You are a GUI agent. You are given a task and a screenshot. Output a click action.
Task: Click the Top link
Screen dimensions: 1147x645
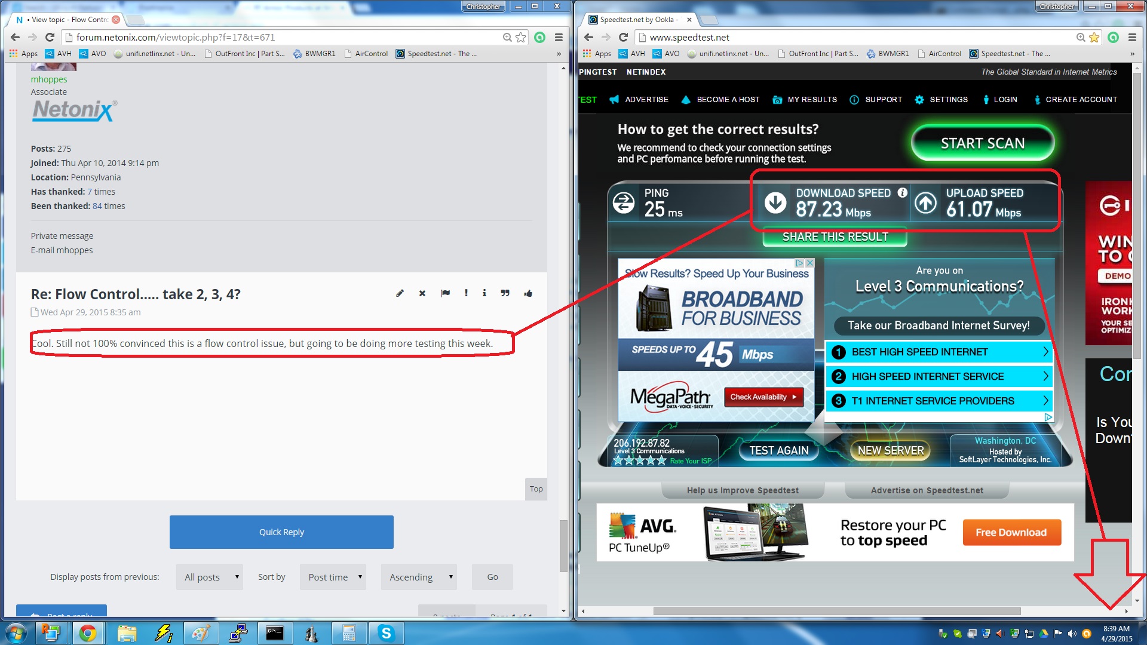click(x=536, y=489)
